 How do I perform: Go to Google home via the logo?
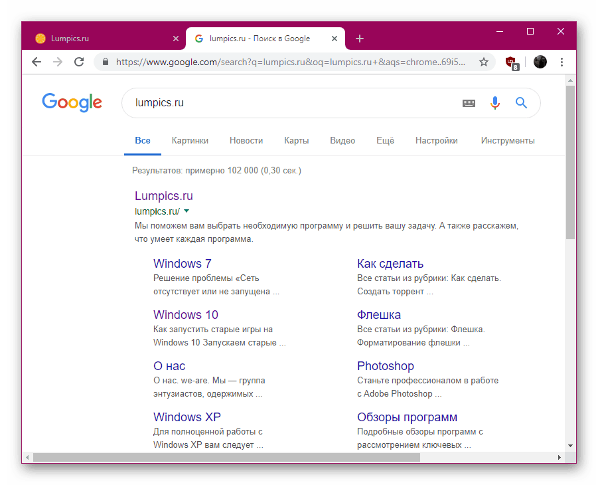pos(72,103)
